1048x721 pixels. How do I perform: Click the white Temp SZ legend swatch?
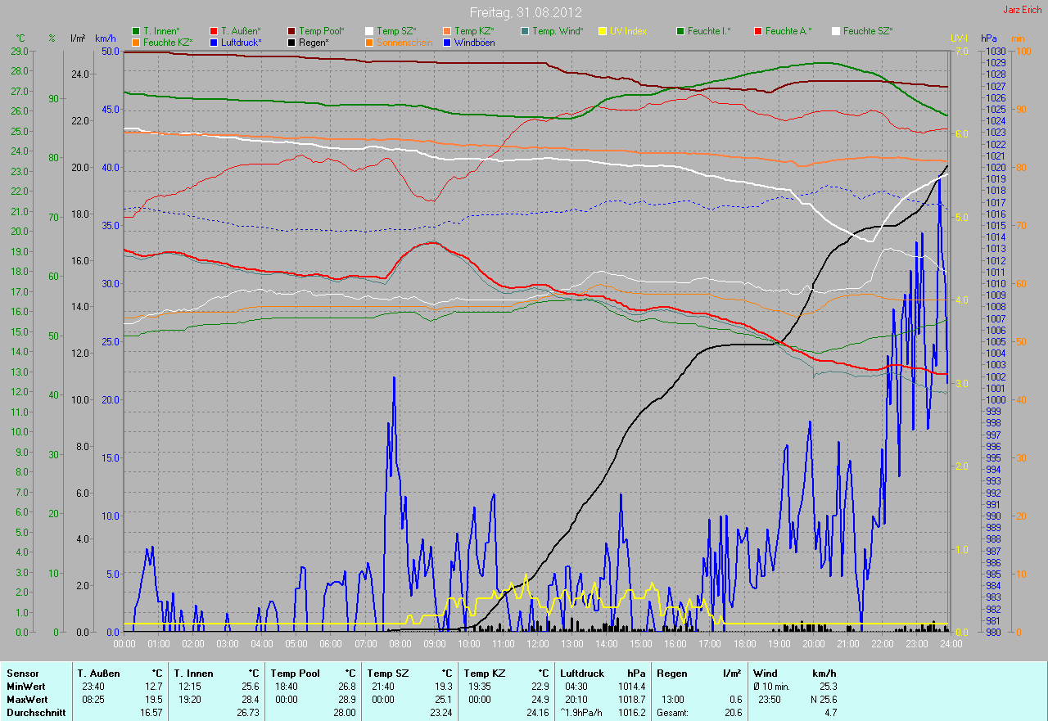[x=369, y=31]
